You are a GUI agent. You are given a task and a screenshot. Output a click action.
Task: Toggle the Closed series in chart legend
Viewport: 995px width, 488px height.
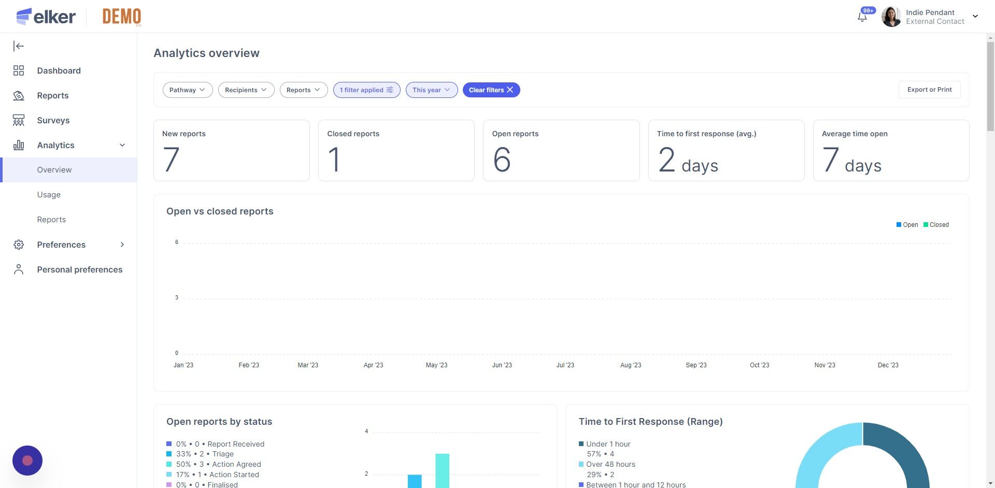[936, 225]
